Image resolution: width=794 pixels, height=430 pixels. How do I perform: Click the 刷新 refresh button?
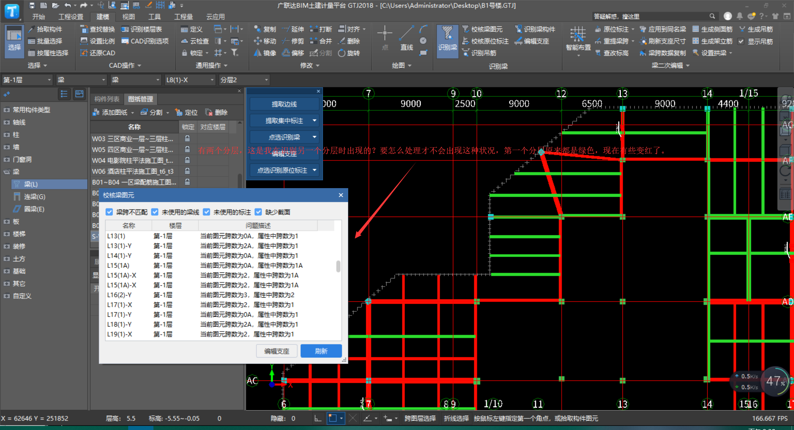(321, 351)
